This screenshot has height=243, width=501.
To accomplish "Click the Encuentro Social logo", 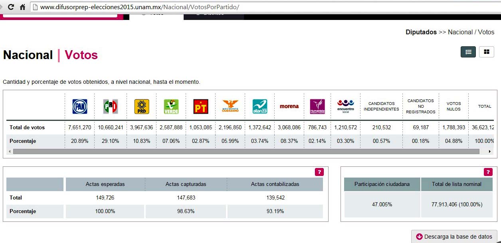I will coord(345,107).
